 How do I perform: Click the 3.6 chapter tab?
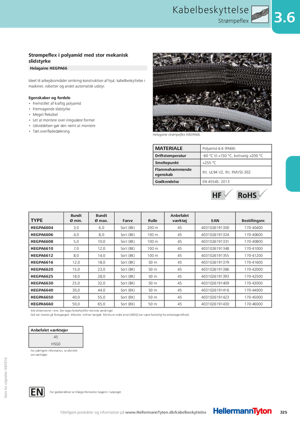click(x=285, y=17)
